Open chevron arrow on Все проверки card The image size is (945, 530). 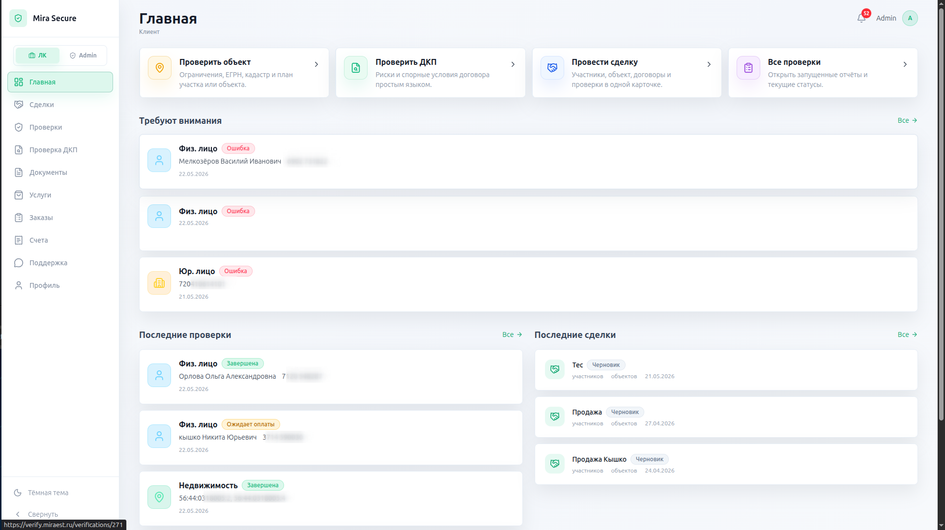(x=905, y=64)
